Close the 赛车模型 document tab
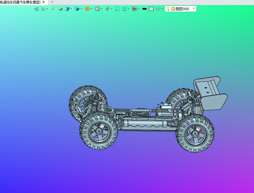254x193 pixels. [43, 2]
